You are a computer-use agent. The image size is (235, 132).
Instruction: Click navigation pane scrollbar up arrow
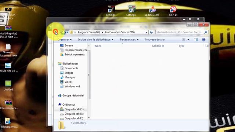pos(89,45)
